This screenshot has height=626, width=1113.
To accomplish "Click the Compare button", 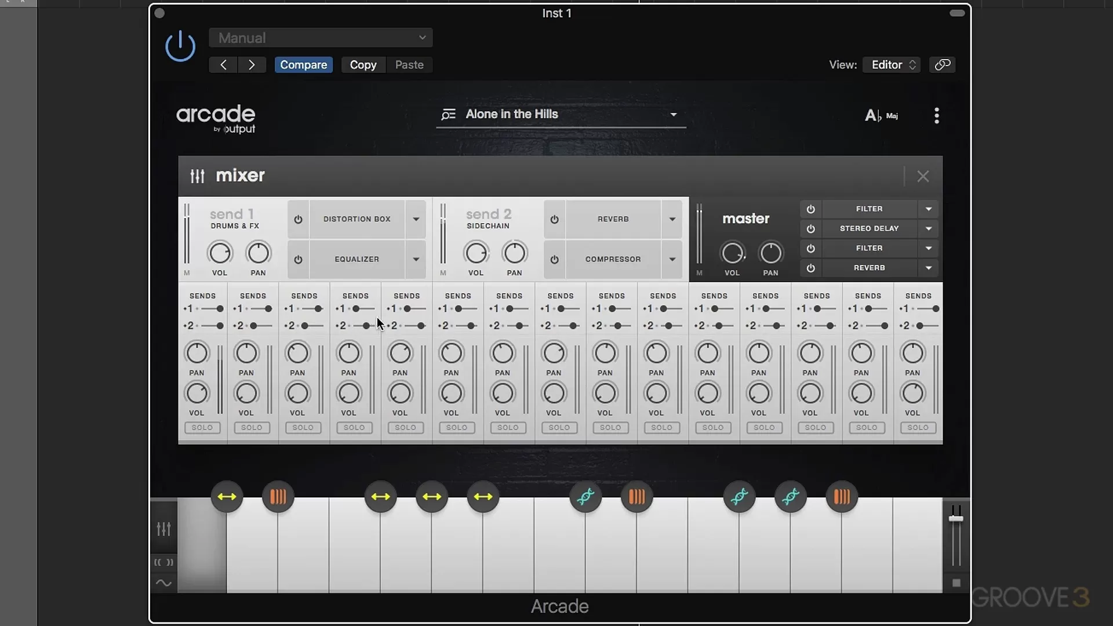I will click(x=303, y=65).
